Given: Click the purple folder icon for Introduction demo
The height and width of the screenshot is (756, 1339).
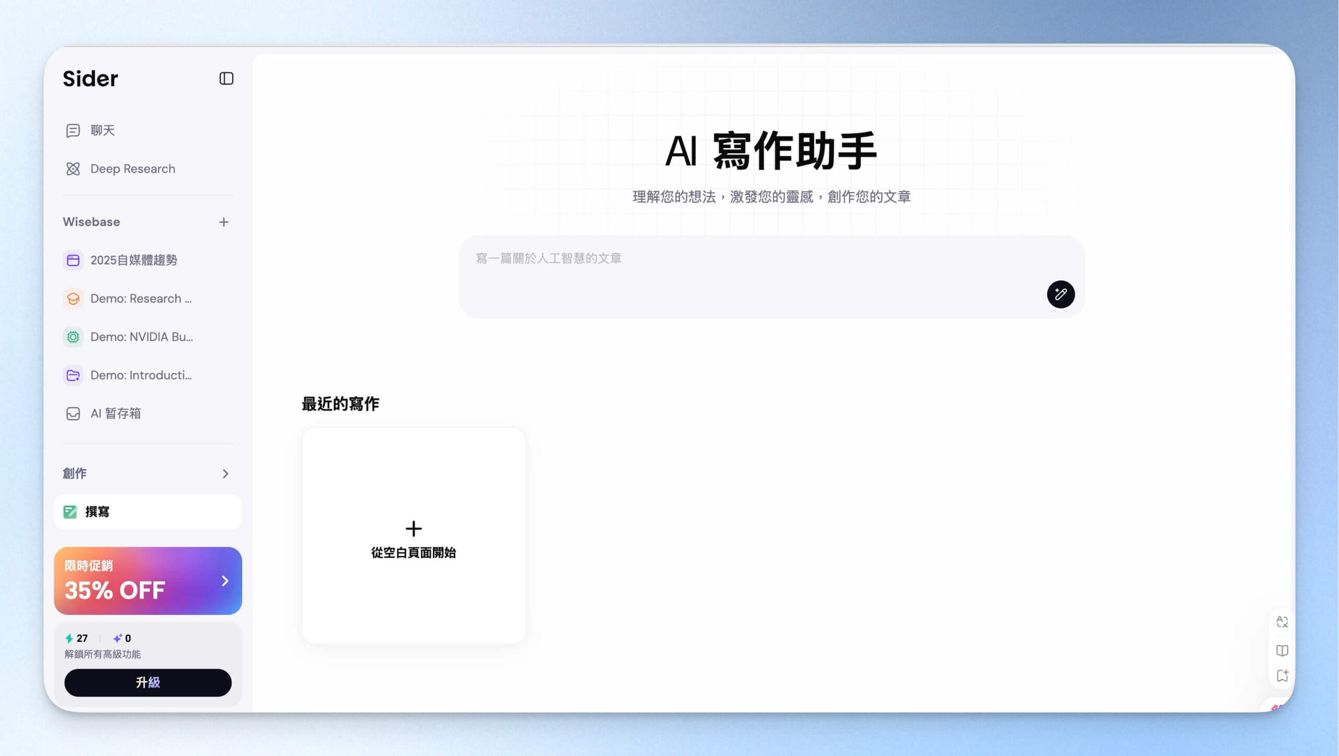Looking at the screenshot, I should point(73,375).
